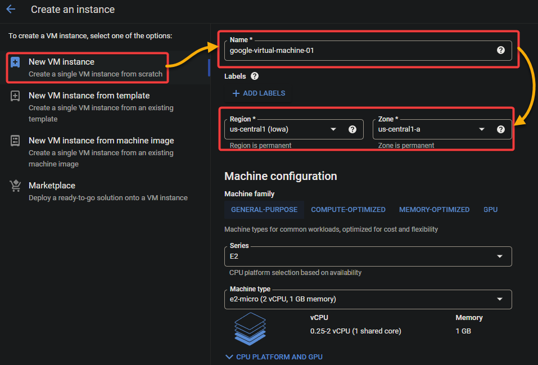Select the General-Purpose machine family tab
The width and height of the screenshot is (538, 365).
pyautogui.click(x=264, y=210)
